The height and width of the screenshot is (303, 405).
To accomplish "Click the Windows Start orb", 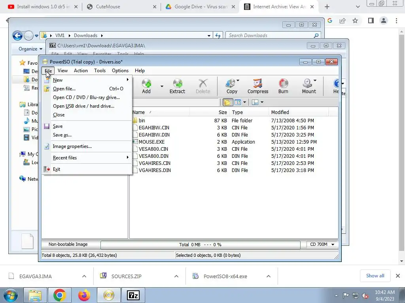I will pyautogui.click(x=10, y=295).
